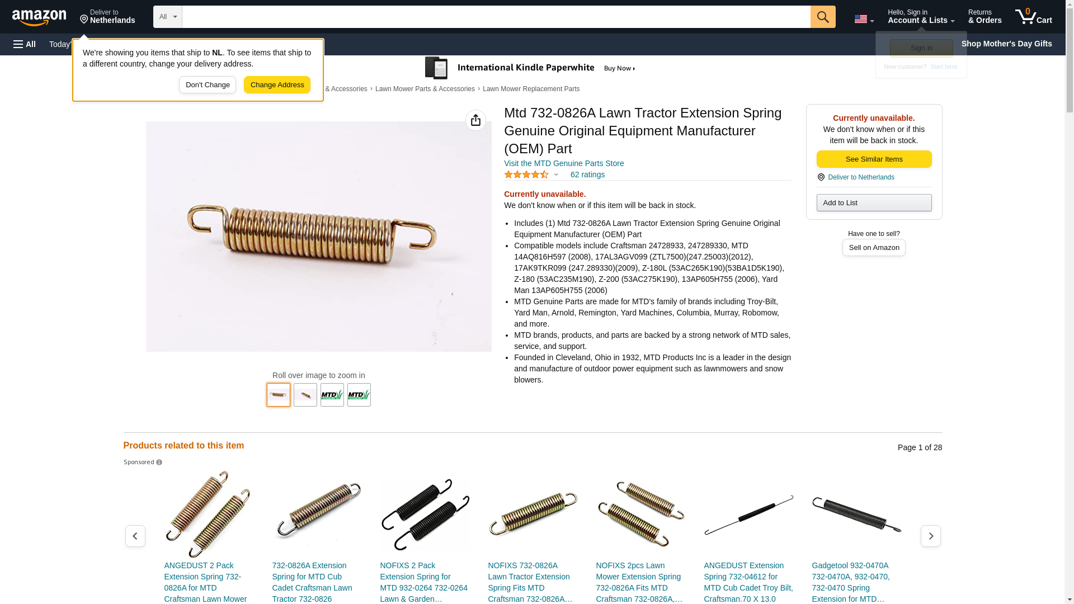Click the Change Address button

click(x=277, y=85)
